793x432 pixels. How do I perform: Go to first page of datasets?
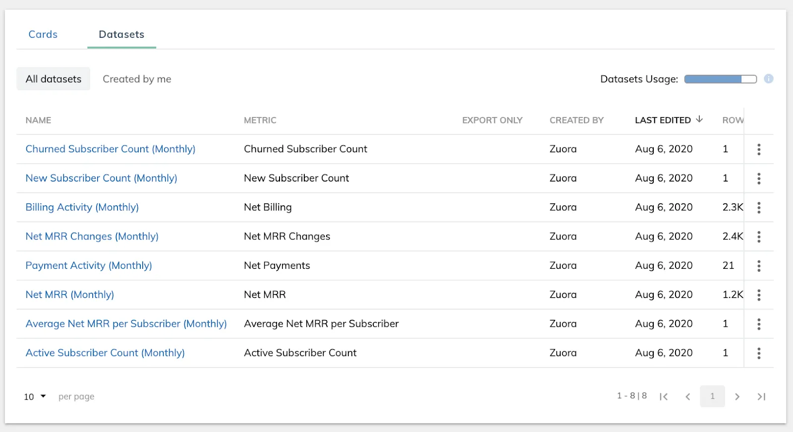click(664, 396)
